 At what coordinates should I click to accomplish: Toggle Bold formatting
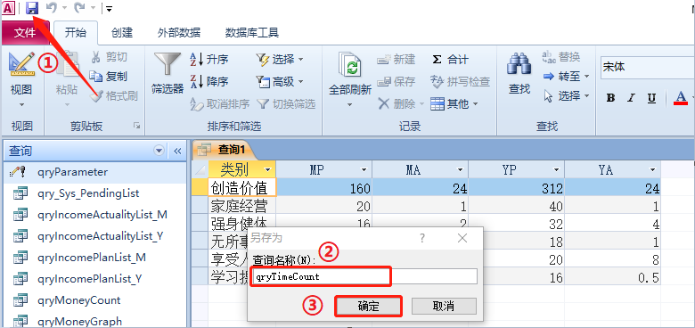click(x=610, y=98)
